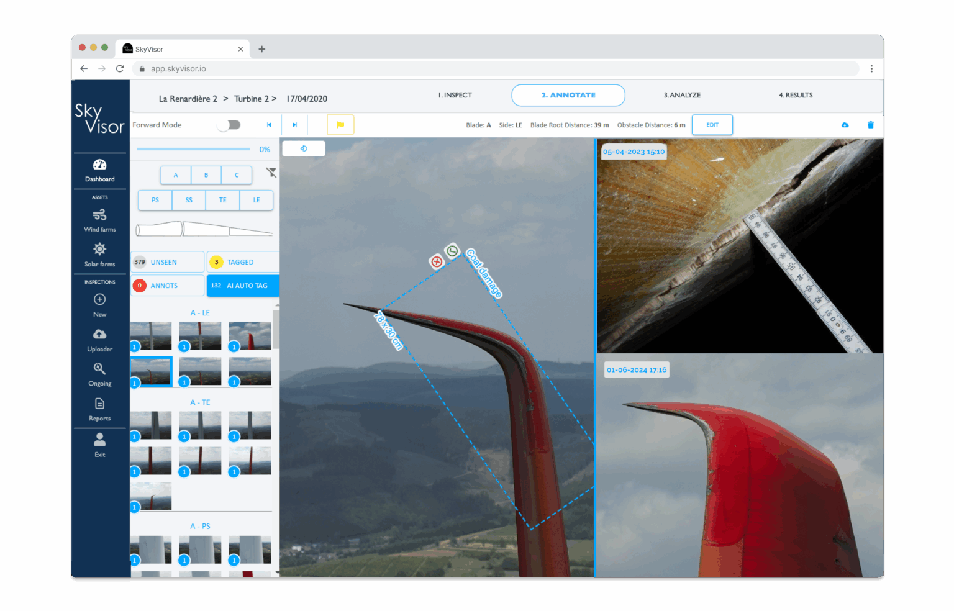Click the yellow flag tag button

point(340,125)
